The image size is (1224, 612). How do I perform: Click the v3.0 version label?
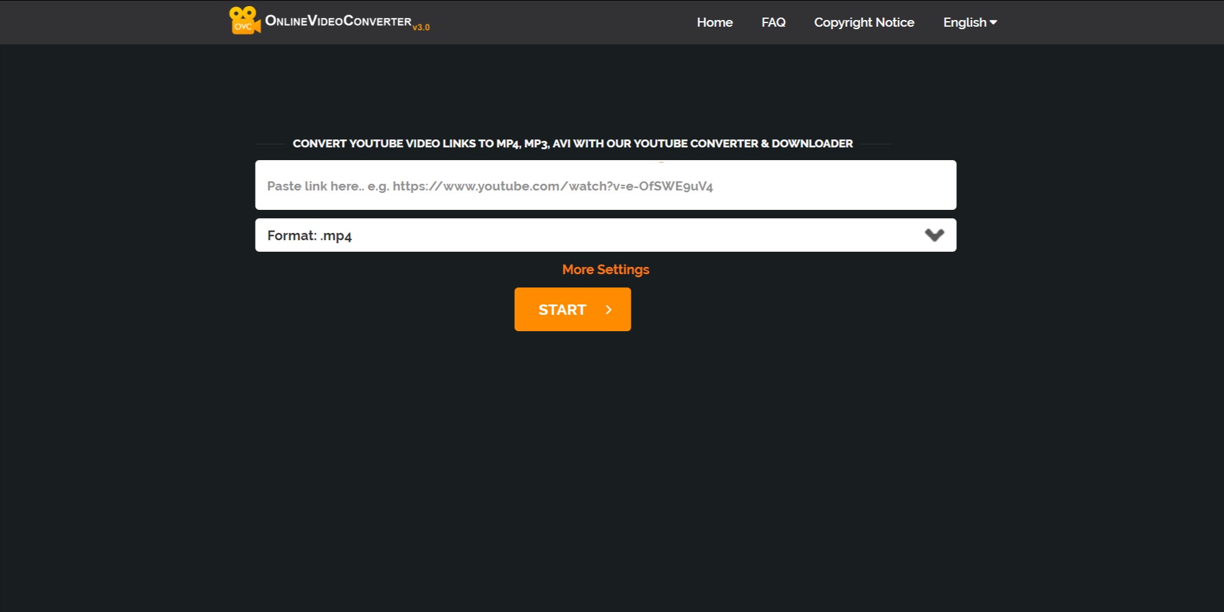(x=421, y=27)
